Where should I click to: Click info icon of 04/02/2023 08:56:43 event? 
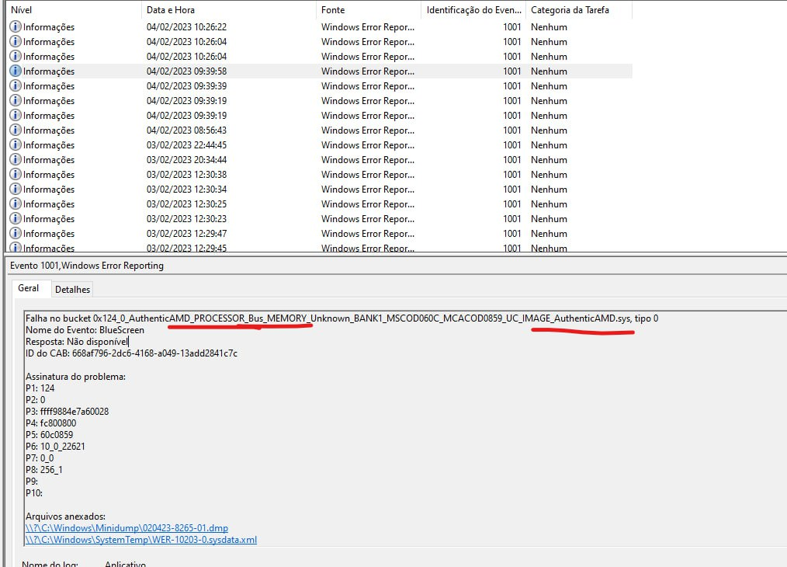coord(16,130)
